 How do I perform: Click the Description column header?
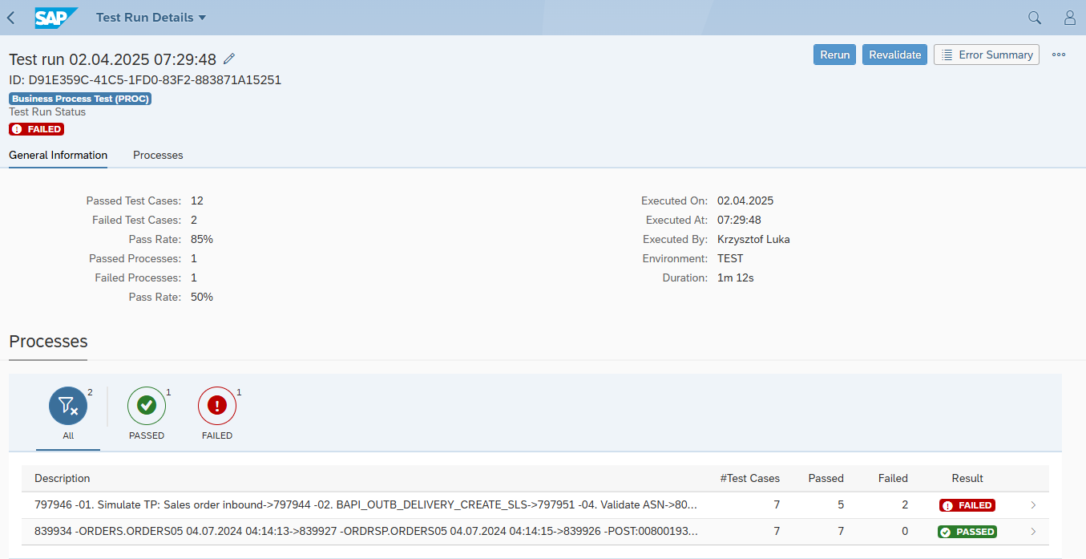pos(63,478)
